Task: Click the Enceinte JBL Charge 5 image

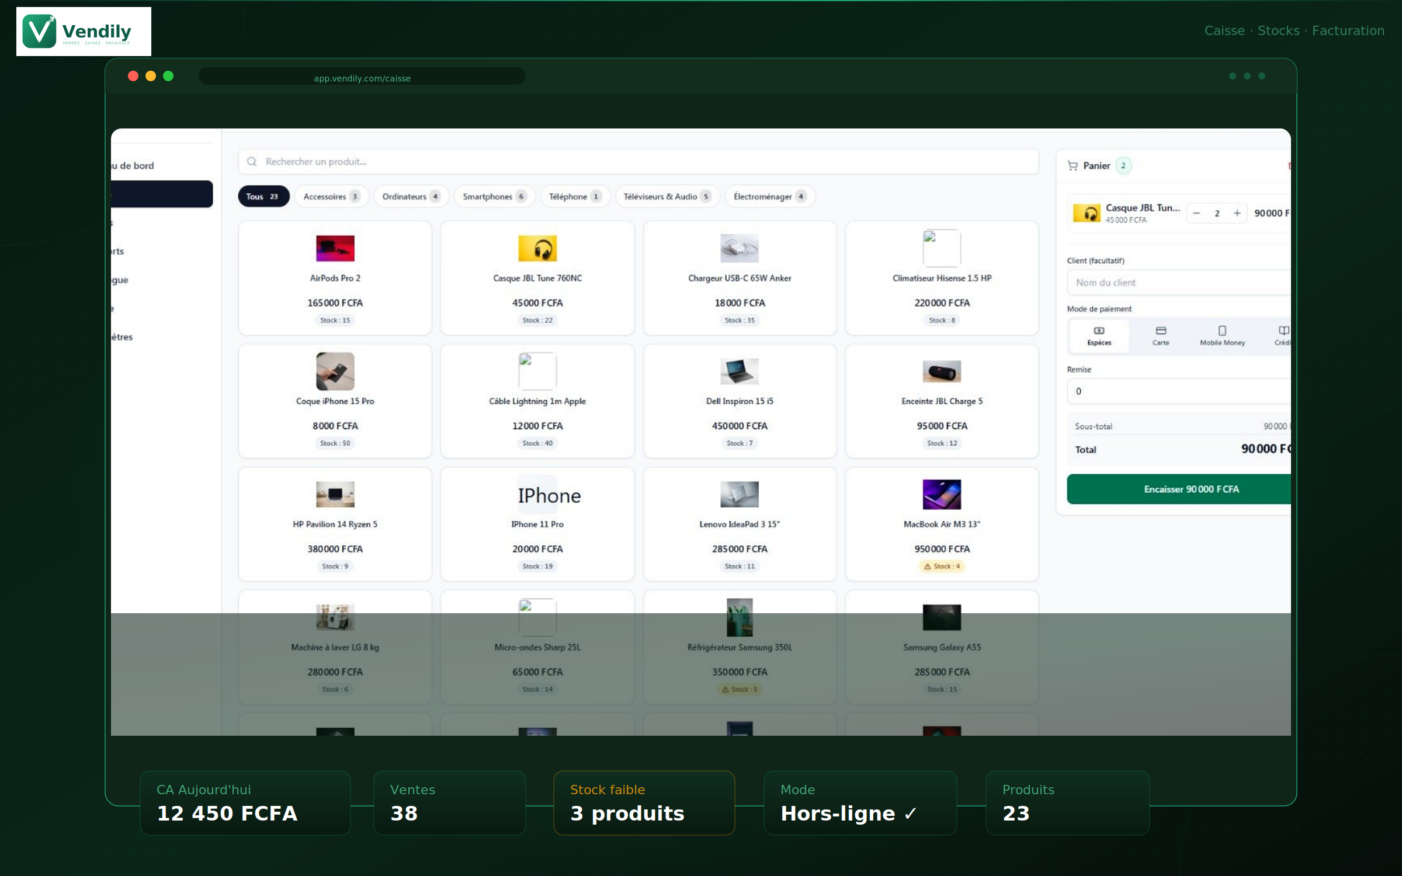Action: 942,371
